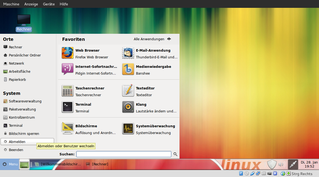Viewport: 319px width, 177px height.
Task: Open Thunderbird E-Mail-Anwendung icon
Action: pyautogui.click(x=128, y=53)
